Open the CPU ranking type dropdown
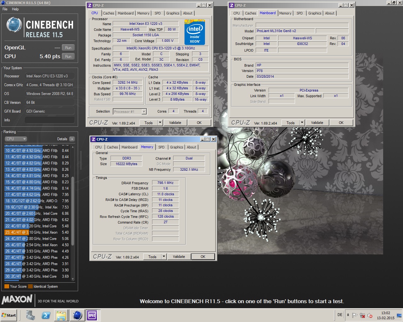Screen dimensions: 403x322 click(16, 139)
